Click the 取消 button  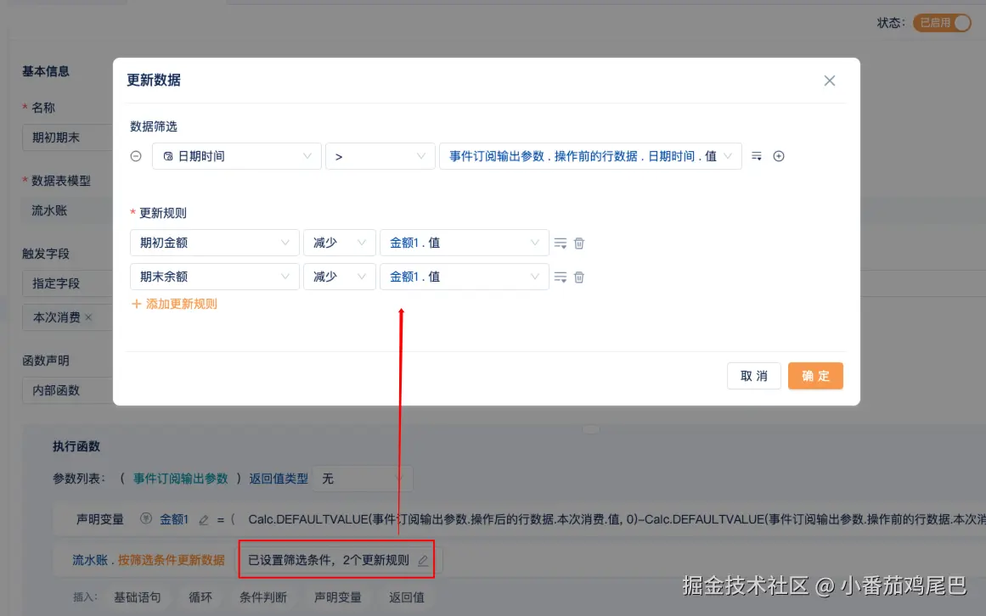pyautogui.click(x=753, y=376)
